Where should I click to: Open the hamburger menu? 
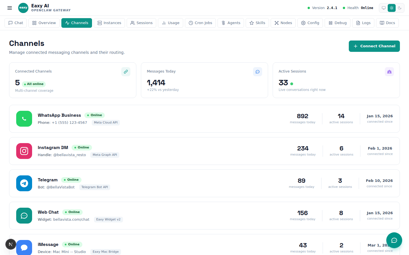pos(10,8)
